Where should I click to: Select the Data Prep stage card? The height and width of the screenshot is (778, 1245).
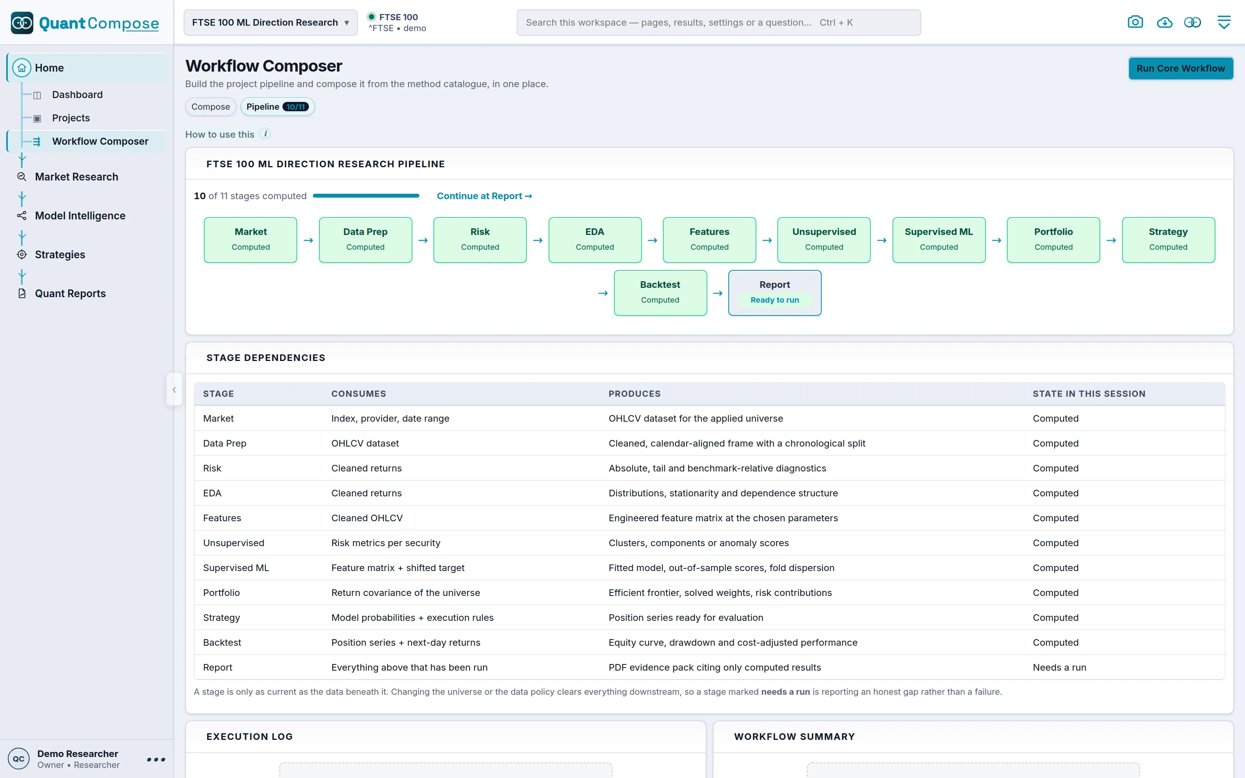365,240
